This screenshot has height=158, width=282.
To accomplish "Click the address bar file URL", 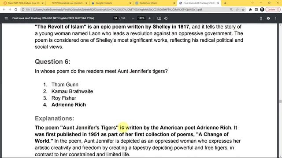I will pyautogui.click(x=117, y=10).
